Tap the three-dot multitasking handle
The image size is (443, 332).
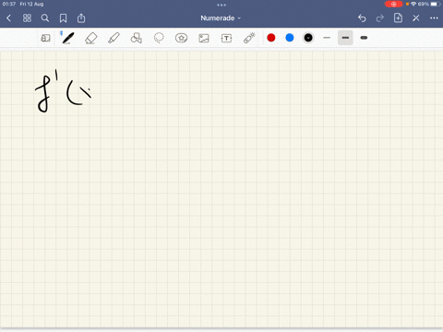tap(221, 5)
